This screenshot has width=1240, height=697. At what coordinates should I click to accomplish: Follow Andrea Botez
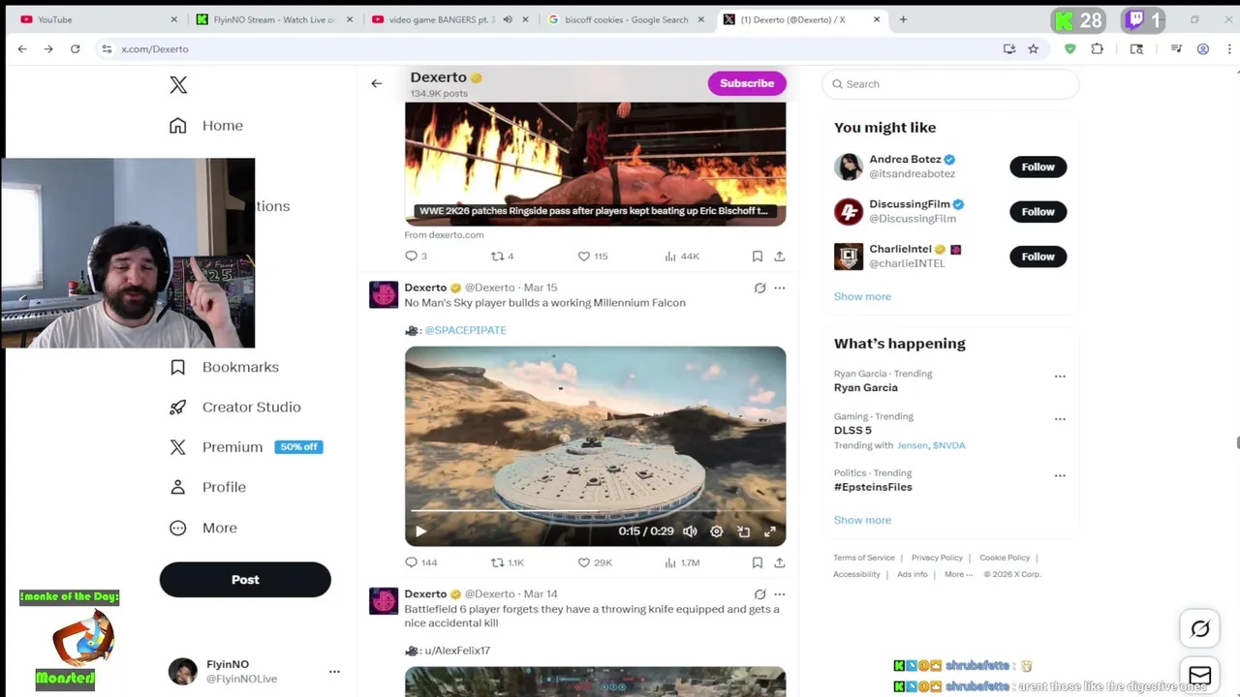(1038, 167)
